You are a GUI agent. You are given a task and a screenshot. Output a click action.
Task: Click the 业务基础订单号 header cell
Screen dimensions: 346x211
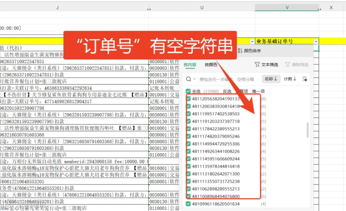pos(287,41)
